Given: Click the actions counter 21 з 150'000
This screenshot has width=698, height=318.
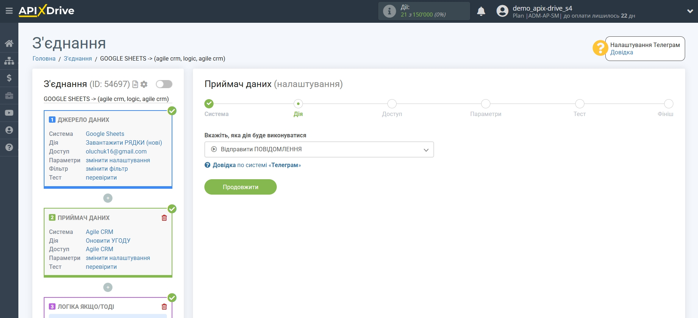Looking at the screenshot, I should tap(423, 15).
